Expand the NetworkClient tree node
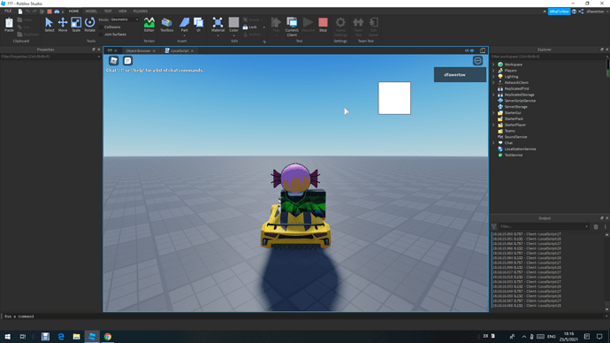Screen dimensions: 610x343 493,82
